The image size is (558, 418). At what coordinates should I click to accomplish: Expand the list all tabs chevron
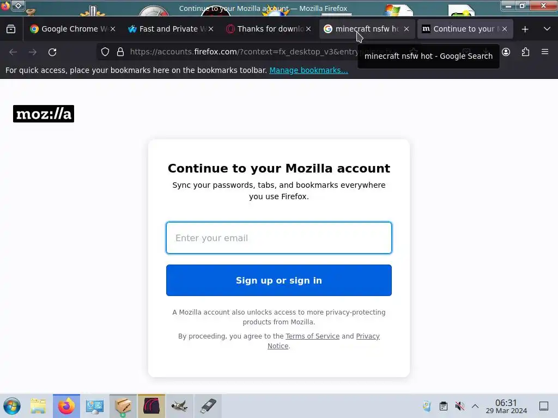[547, 29]
